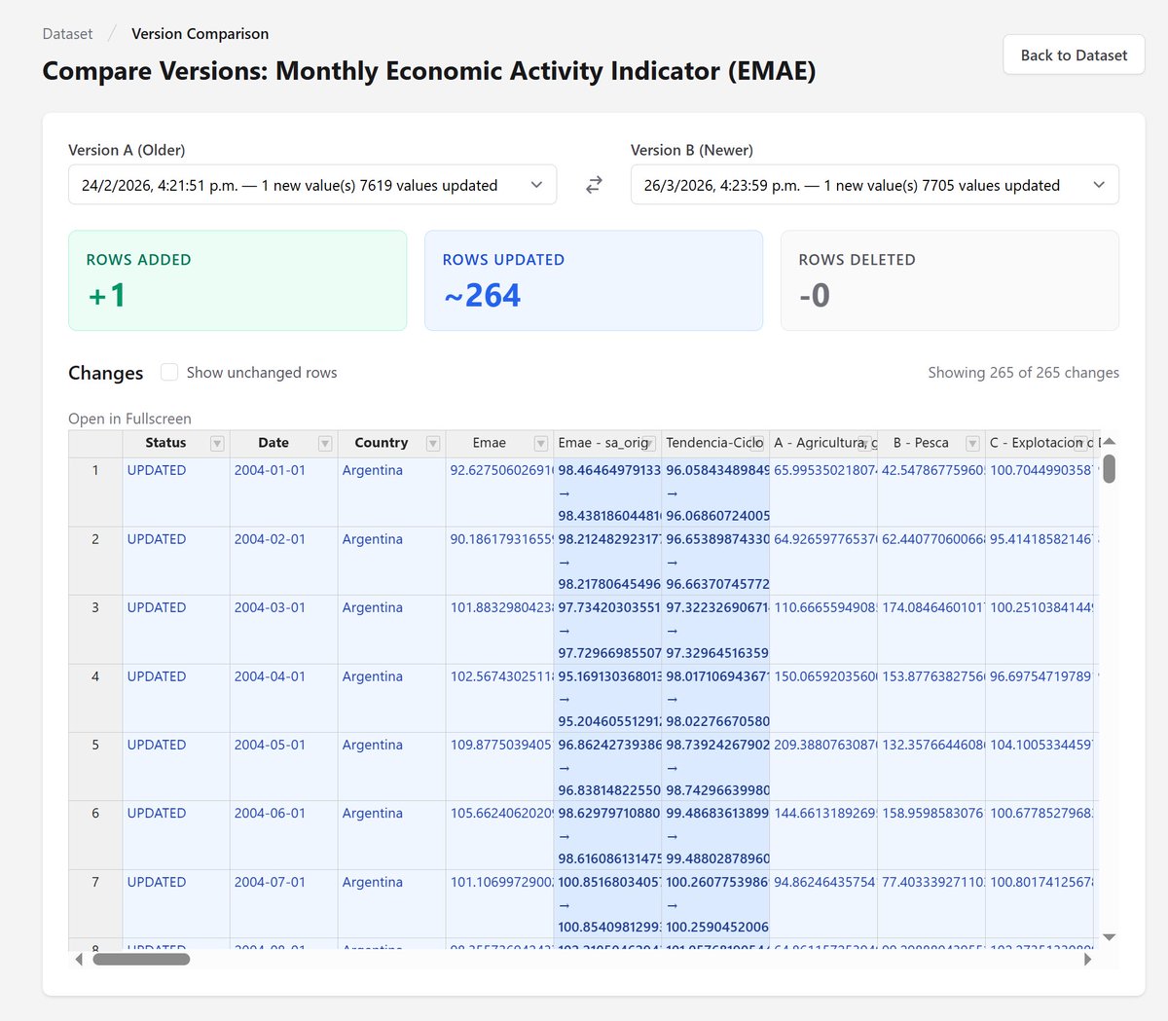The image size is (1168, 1021).
Task: Open table in Fullscreen
Action: pyautogui.click(x=129, y=419)
